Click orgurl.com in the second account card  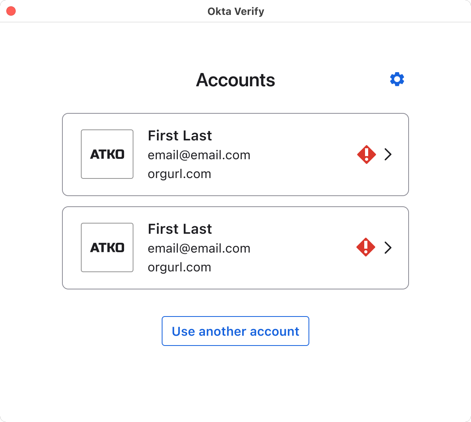click(x=179, y=267)
